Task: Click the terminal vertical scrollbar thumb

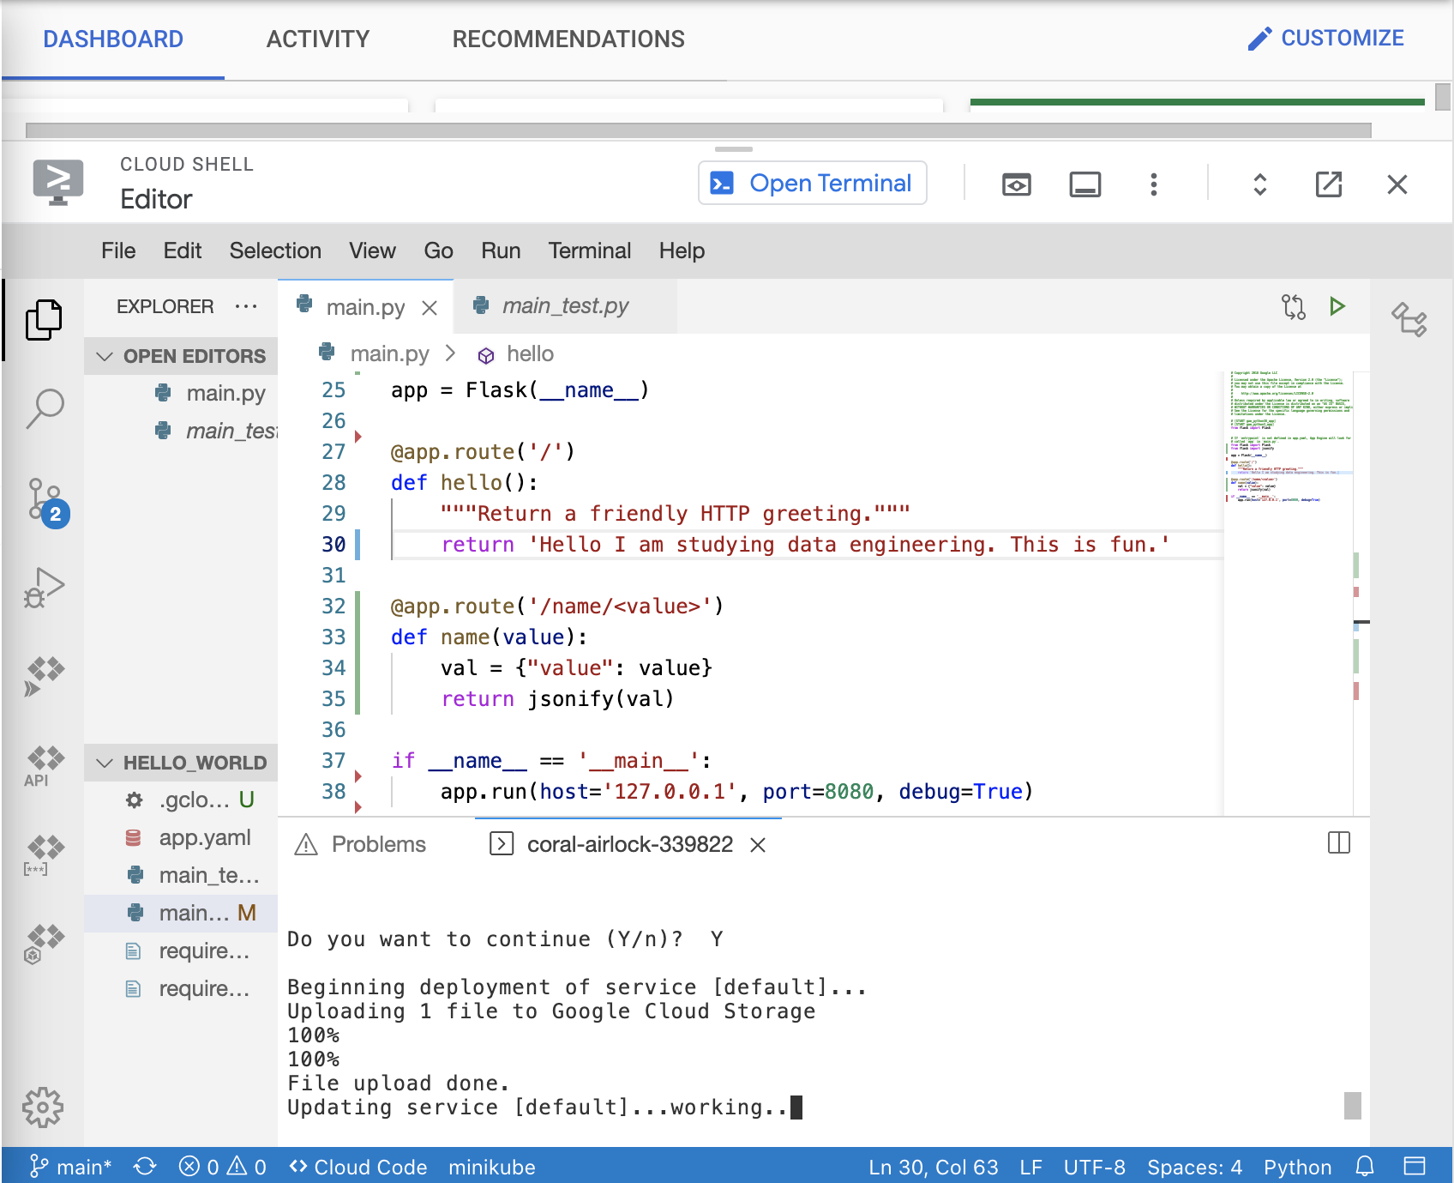Action: pyautogui.click(x=1353, y=1106)
